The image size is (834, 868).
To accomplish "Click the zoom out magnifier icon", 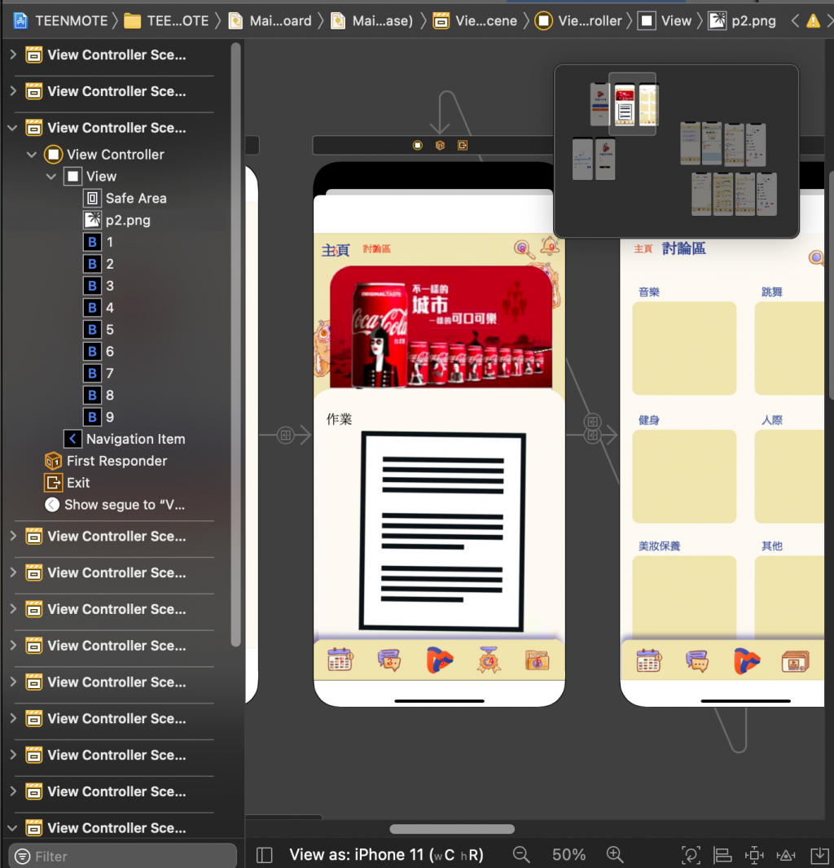I will 520,855.
